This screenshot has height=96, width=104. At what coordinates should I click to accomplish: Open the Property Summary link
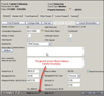[x=56, y=10]
